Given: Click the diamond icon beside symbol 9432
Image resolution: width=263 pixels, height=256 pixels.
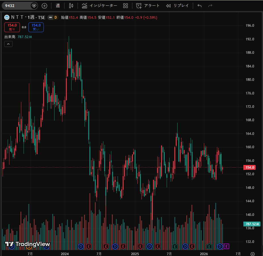Looking at the screenshot, I should coord(34,6).
